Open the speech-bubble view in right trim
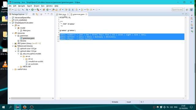 pos(192,28)
